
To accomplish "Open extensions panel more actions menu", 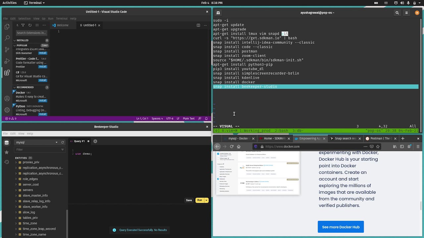I will (x=44, y=25).
